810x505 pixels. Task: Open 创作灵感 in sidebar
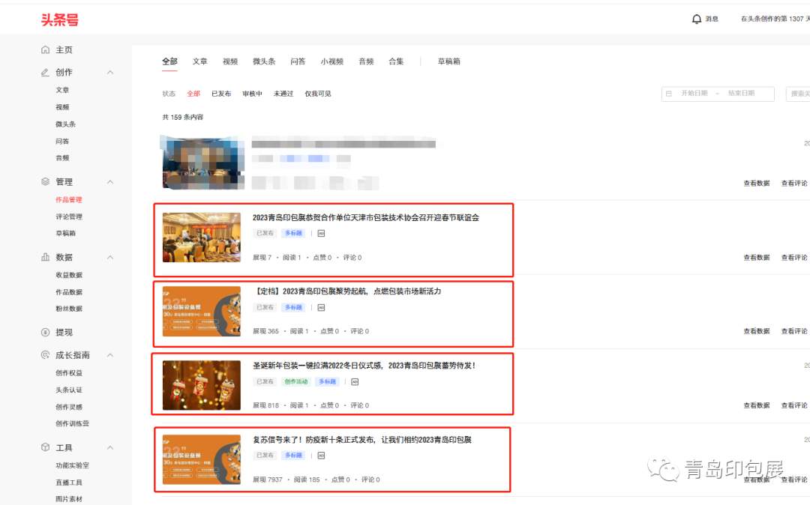(x=69, y=407)
